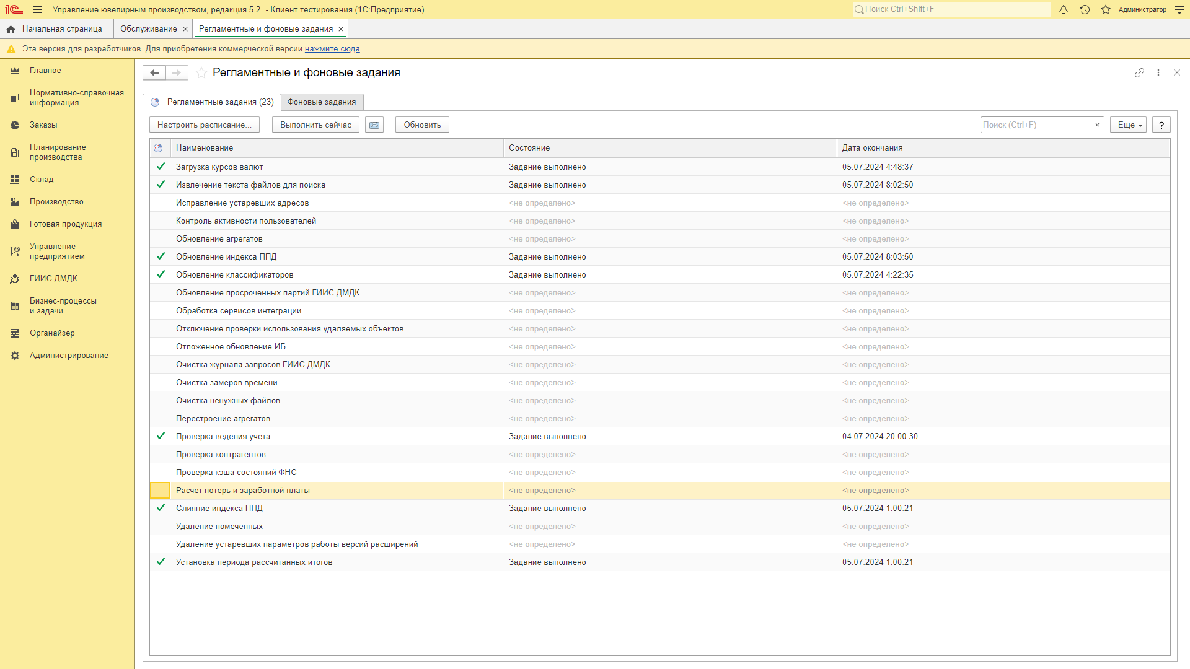Select Удаление помеченных row
Image resolution: width=1190 pixels, height=669 pixels.
pos(660,527)
